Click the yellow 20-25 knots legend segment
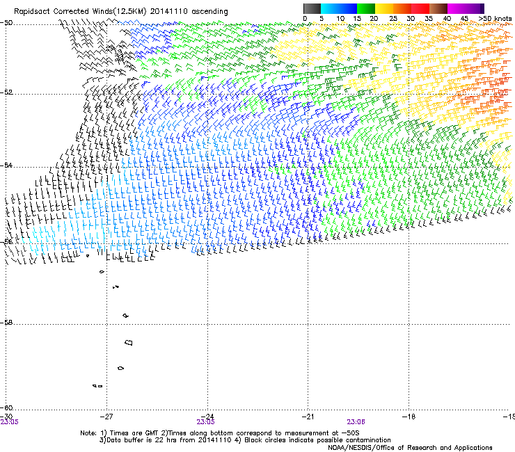The width and height of the screenshot is (515, 452). tap(384, 8)
